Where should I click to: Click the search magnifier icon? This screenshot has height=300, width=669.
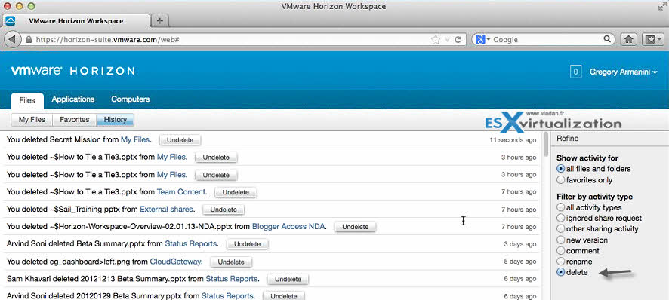607,39
